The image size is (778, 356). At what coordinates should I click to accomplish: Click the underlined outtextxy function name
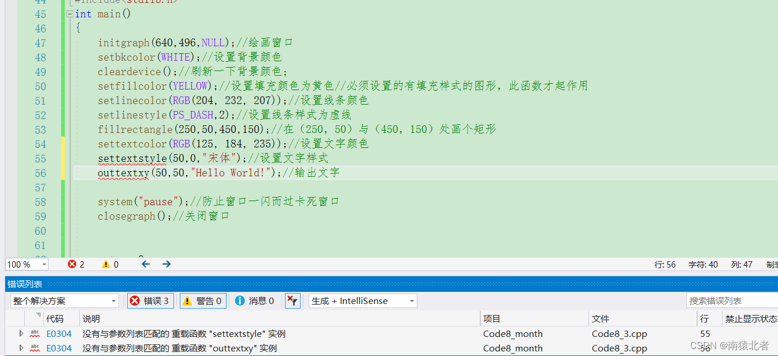(124, 173)
